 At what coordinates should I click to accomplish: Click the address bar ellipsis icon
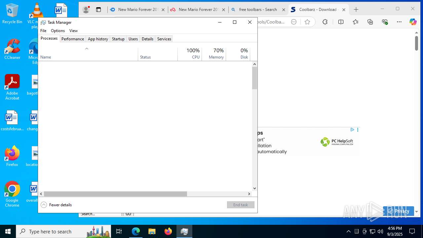click(x=294, y=22)
